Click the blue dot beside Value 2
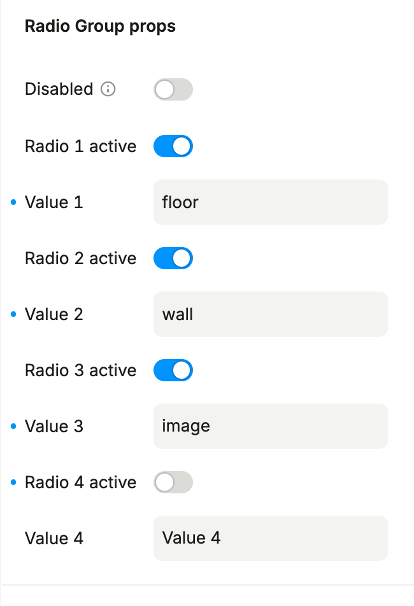The height and width of the screenshot is (606, 414). pos(14,314)
